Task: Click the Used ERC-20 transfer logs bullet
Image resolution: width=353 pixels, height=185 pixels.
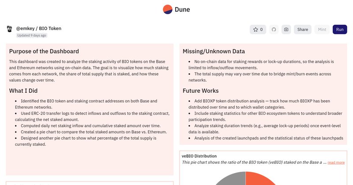Action: (92, 117)
